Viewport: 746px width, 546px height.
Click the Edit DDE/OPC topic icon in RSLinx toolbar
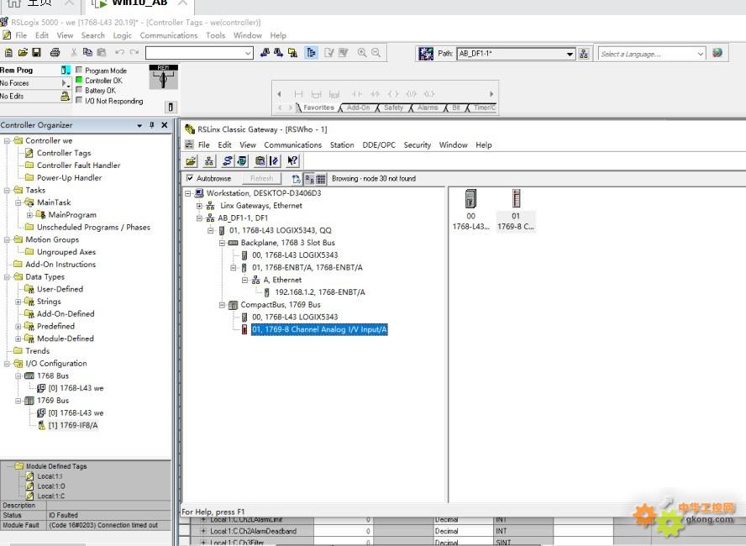click(274, 161)
